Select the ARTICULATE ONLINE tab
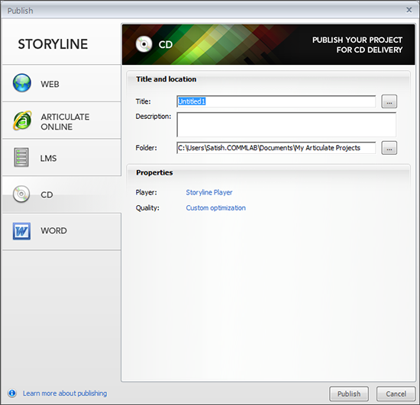The image size is (420, 405). coord(62,121)
